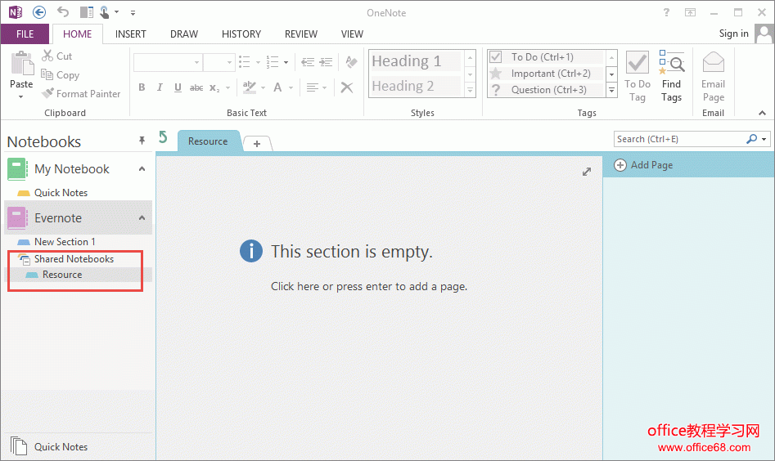Click Sign in link
This screenshot has width=775, height=461.
click(733, 34)
